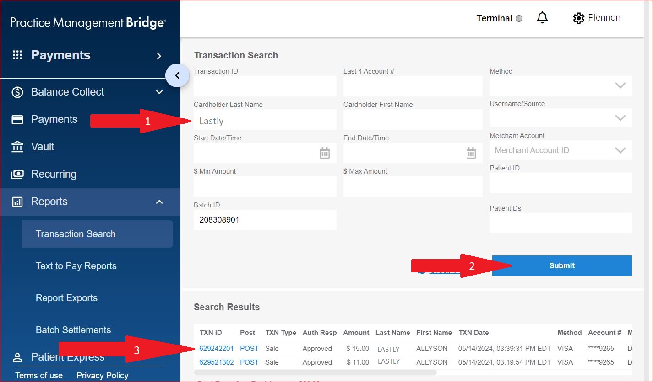Screen dimensions: 653x382
Task: Select date 05/14/2024, 03:39:31 PM EDT
Action: tap(505, 349)
